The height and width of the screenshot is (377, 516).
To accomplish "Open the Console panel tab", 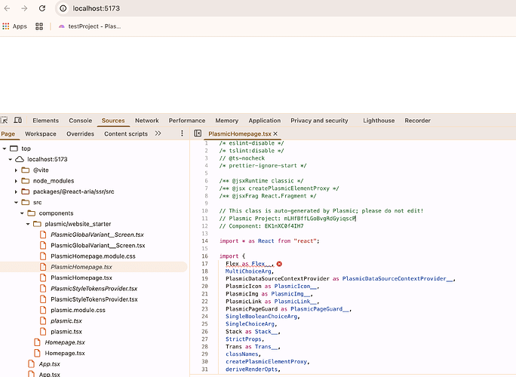I will (x=80, y=121).
